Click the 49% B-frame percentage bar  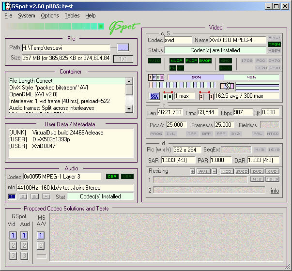pyautogui.click(x=251, y=77)
